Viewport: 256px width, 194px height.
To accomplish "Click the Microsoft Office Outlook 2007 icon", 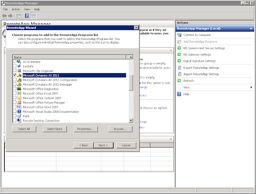I will click(19, 98).
